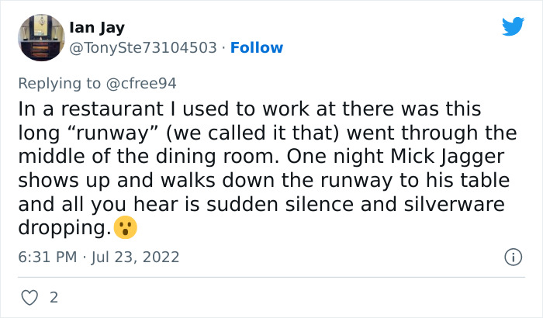Open the tweet info circle icon
Screen dimensions: 543x318
pyautogui.click(x=512, y=256)
